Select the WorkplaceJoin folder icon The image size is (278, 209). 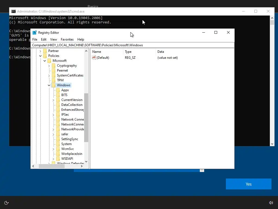[x=58, y=154]
